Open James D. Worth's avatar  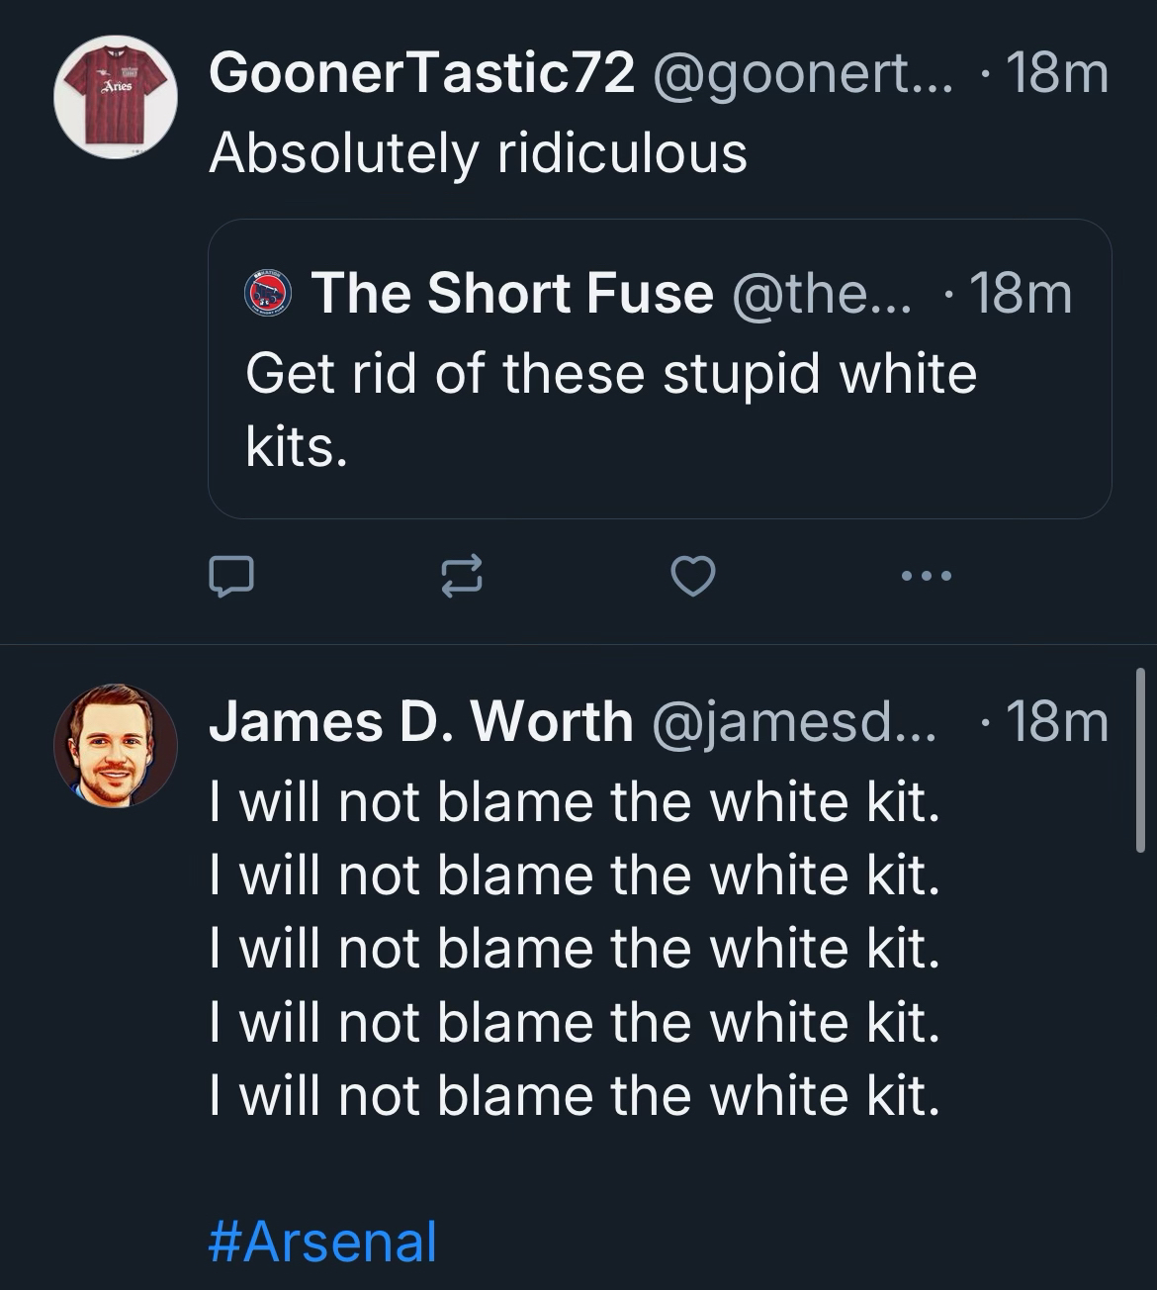pos(116,745)
